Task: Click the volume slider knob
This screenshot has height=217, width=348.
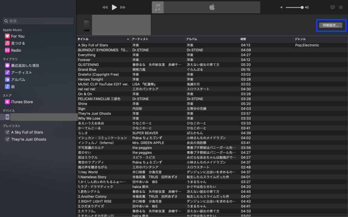Action: click(302, 7)
